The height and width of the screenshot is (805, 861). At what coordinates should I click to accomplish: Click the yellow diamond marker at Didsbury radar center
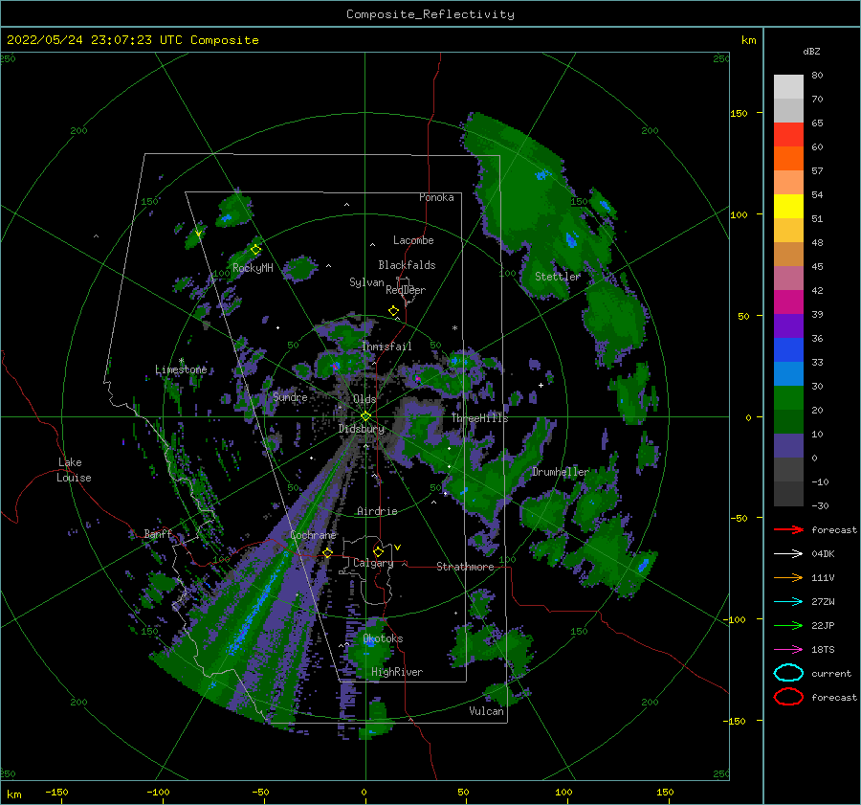pyautogui.click(x=365, y=416)
